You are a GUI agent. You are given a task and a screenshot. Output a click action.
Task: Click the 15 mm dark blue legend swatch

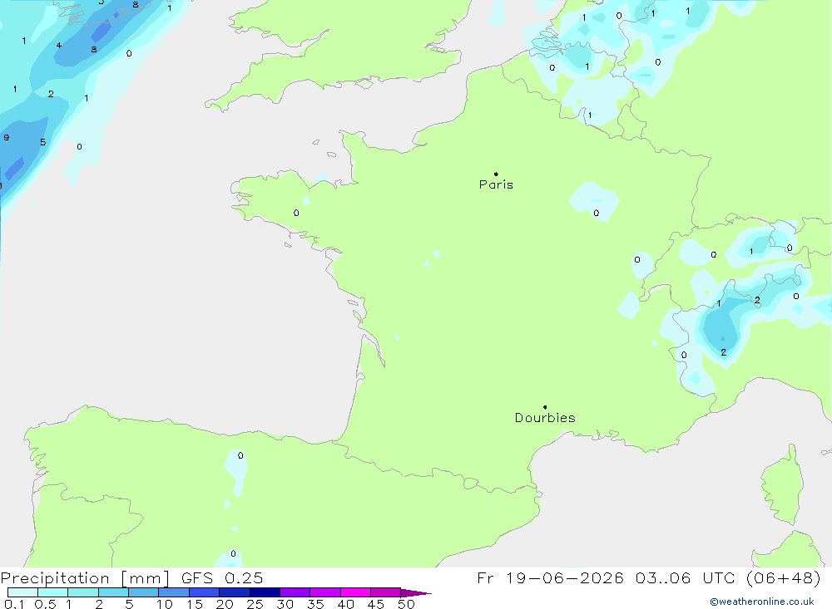pyautogui.click(x=204, y=592)
